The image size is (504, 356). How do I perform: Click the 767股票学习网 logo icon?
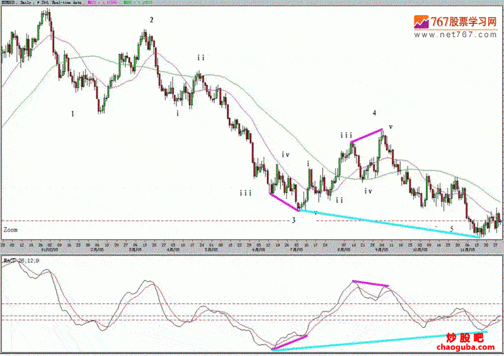click(x=421, y=22)
